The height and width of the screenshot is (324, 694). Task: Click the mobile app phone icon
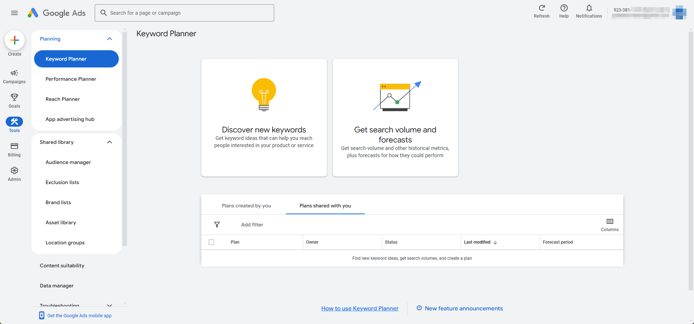[42, 315]
